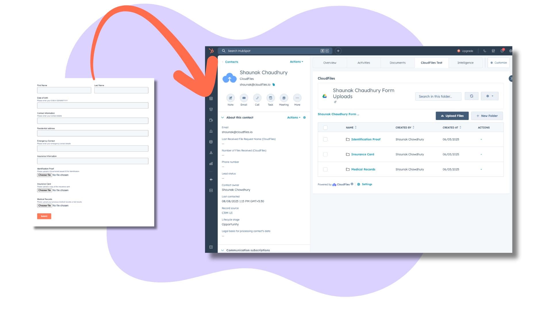Open the Actions dropdown next to Contacts
This screenshot has width=552, height=310.
[296, 62]
